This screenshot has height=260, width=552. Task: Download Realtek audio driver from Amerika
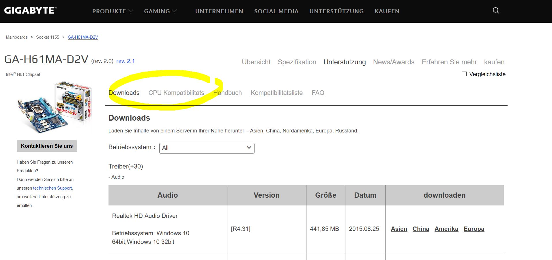point(446,229)
